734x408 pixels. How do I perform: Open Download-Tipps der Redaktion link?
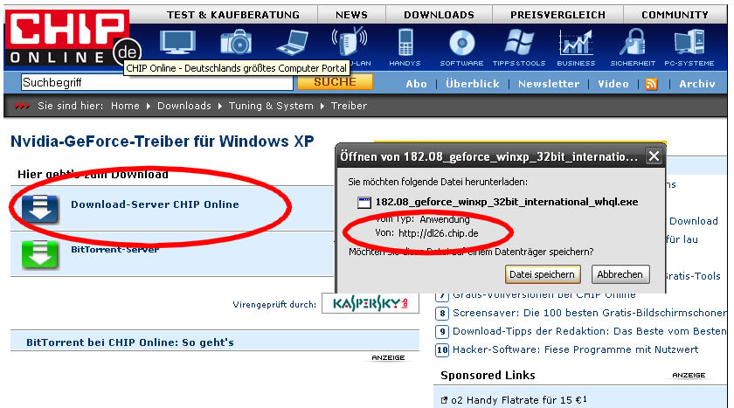pos(589,331)
